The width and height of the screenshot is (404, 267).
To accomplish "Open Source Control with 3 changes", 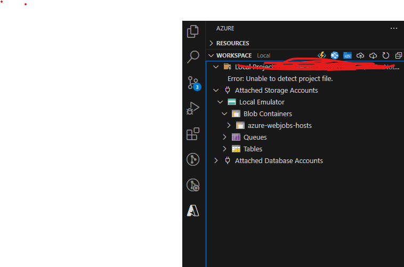I will point(193,83).
